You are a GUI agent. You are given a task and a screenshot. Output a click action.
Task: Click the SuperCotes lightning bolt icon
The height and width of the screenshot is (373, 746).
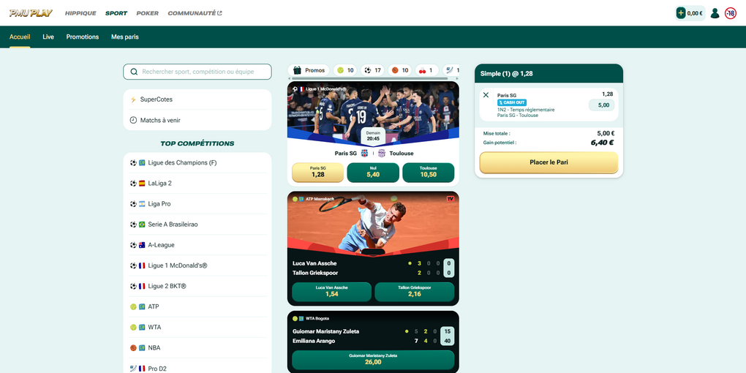point(133,99)
